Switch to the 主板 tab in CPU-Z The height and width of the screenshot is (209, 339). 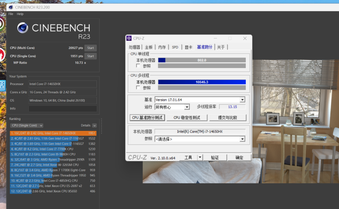point(149,47)
